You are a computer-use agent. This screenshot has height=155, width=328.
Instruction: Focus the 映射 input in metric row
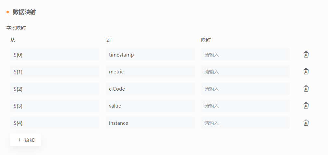tap(245, 71)
